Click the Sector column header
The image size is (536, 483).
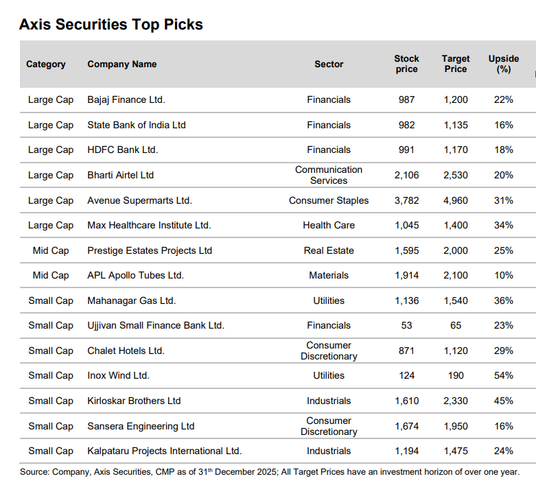pos(329,64)
